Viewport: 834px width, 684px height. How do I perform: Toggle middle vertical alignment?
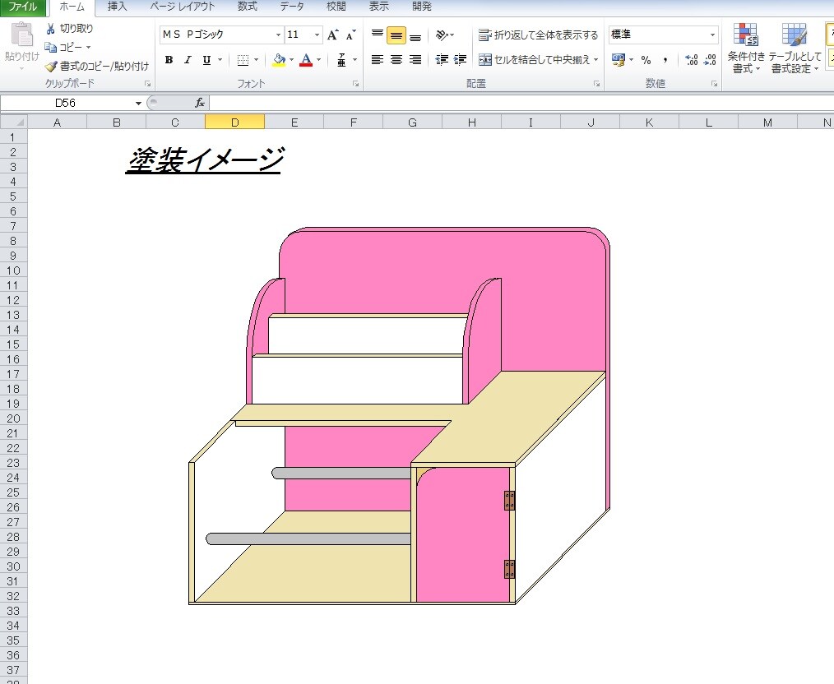(x=396, y=35)
